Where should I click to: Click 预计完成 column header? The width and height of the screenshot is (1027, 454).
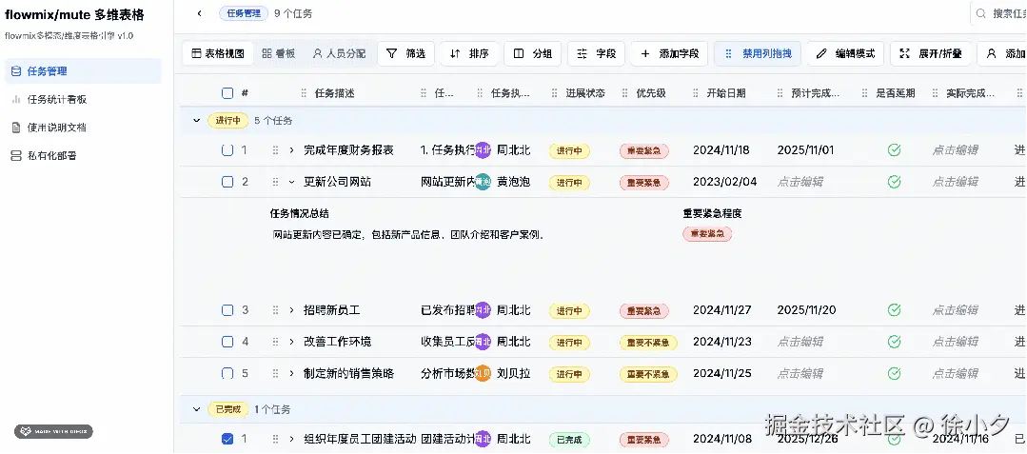click(x=816, y=93)
